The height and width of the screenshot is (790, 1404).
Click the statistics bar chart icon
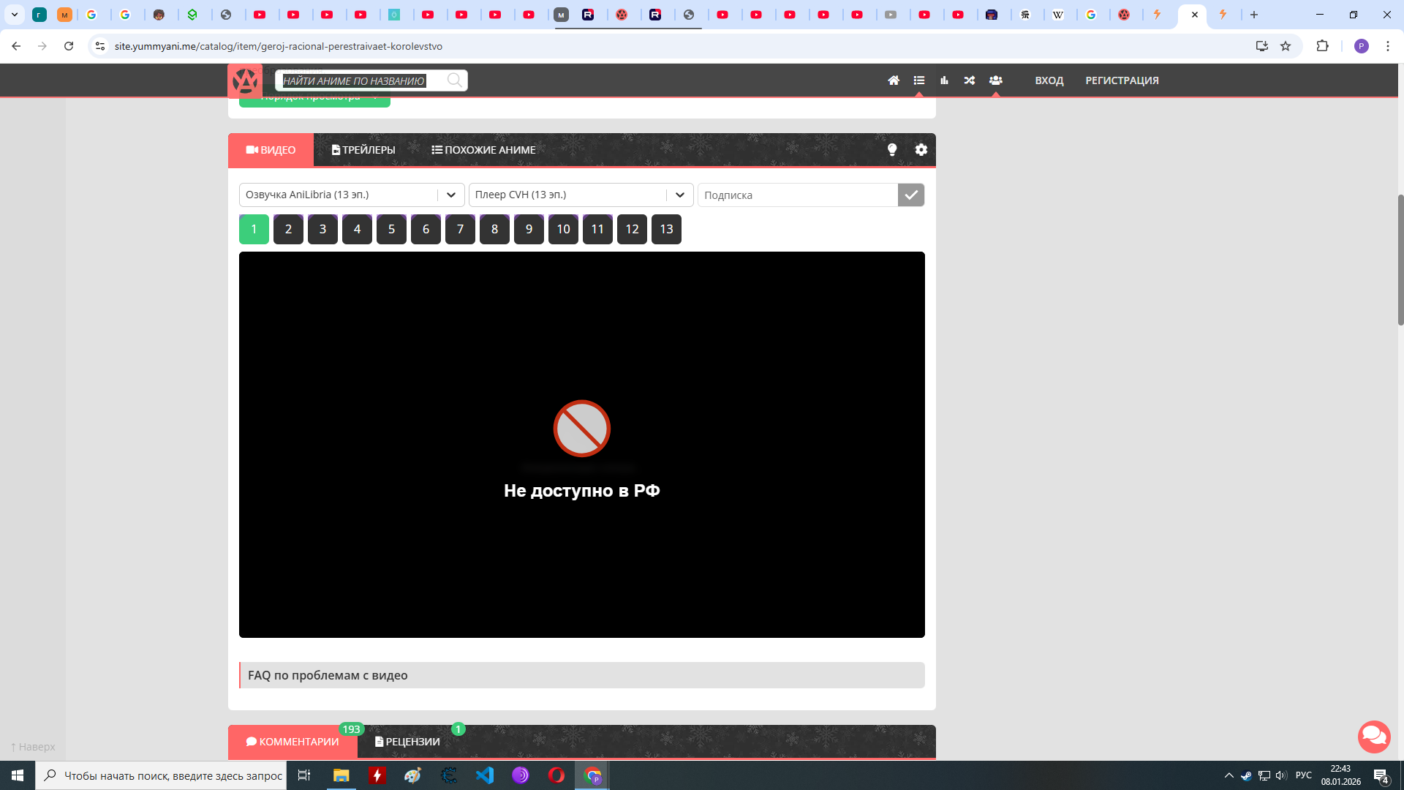(x=944, y=80)
